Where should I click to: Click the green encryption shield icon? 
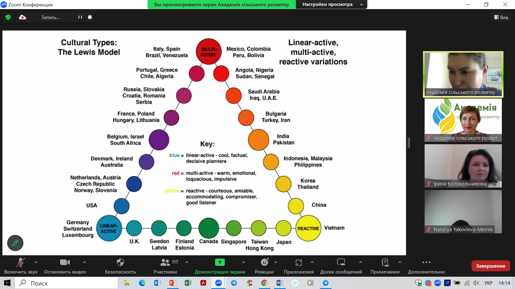8,17
